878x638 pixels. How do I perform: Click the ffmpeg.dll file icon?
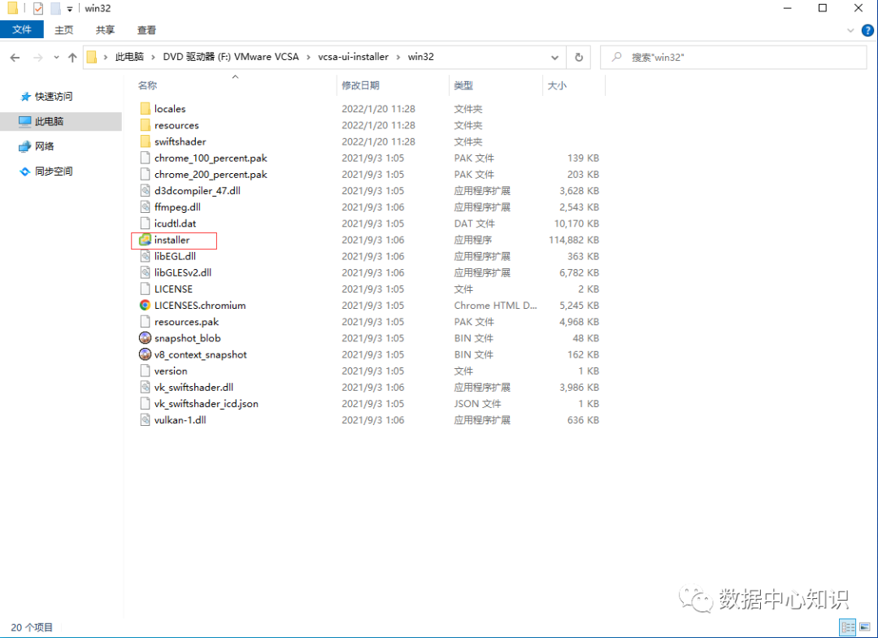click(145, 206)
